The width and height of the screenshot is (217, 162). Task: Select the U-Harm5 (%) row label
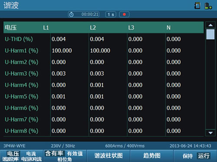coord(22,97)
